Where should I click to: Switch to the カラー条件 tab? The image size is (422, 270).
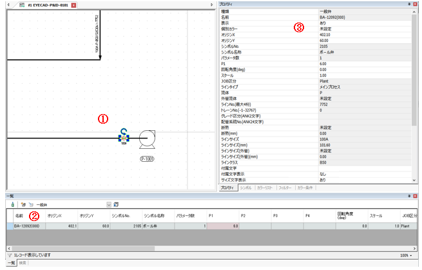(x=305, y=188)
